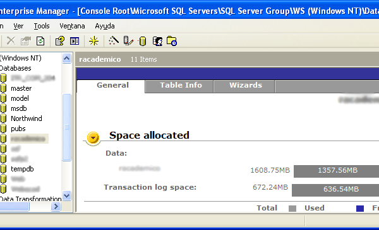Click the 1608.75MB data total value

point(270,170)
